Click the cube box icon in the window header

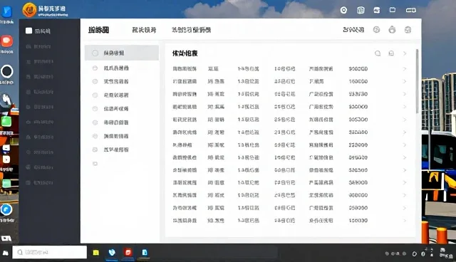(x=408, y=30)
